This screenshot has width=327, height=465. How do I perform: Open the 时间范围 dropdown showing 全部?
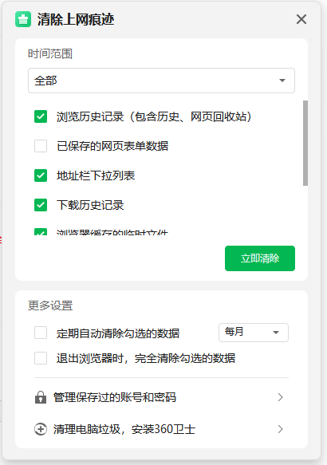[161, 81]
